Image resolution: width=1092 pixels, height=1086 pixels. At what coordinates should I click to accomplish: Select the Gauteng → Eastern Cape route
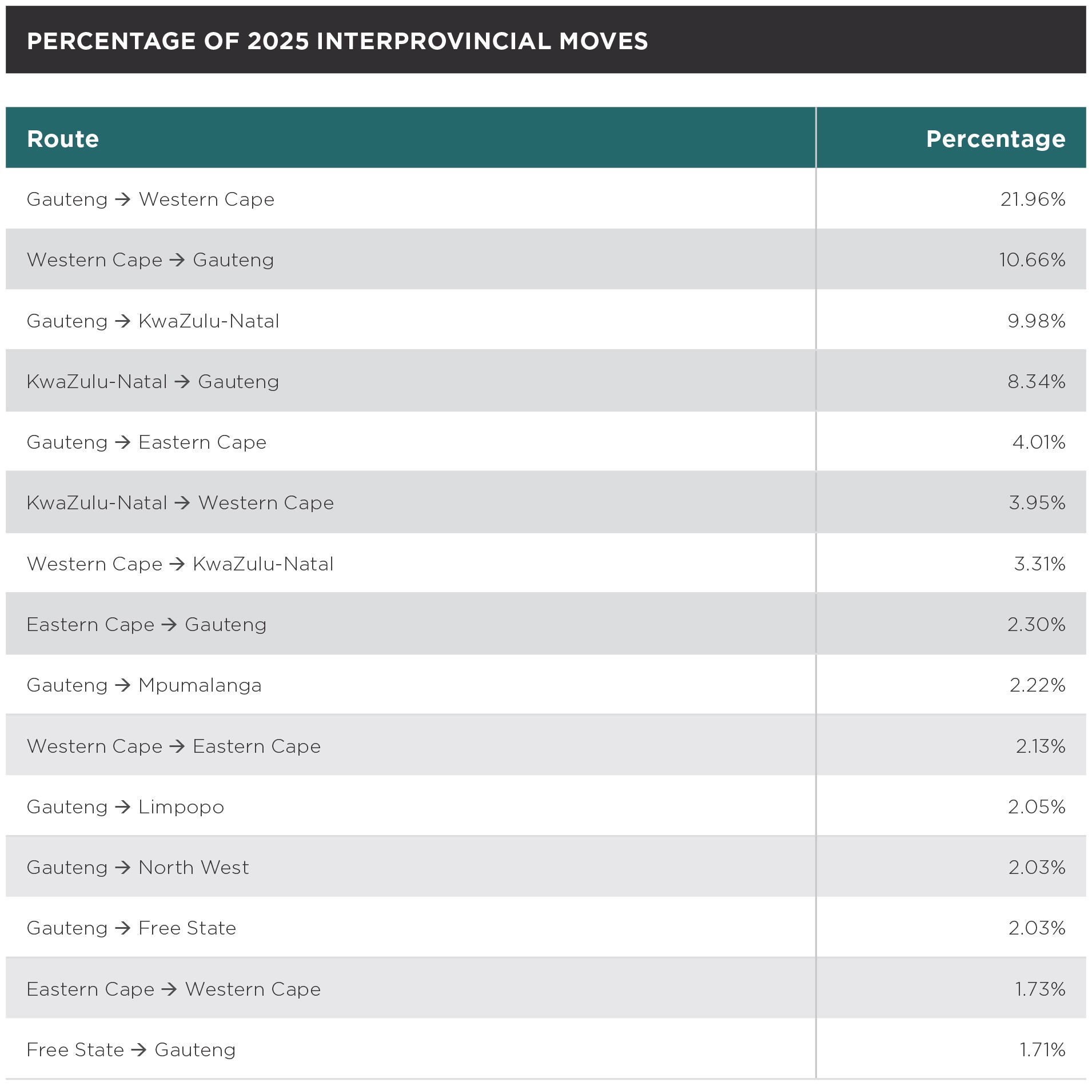coord(146,442)
